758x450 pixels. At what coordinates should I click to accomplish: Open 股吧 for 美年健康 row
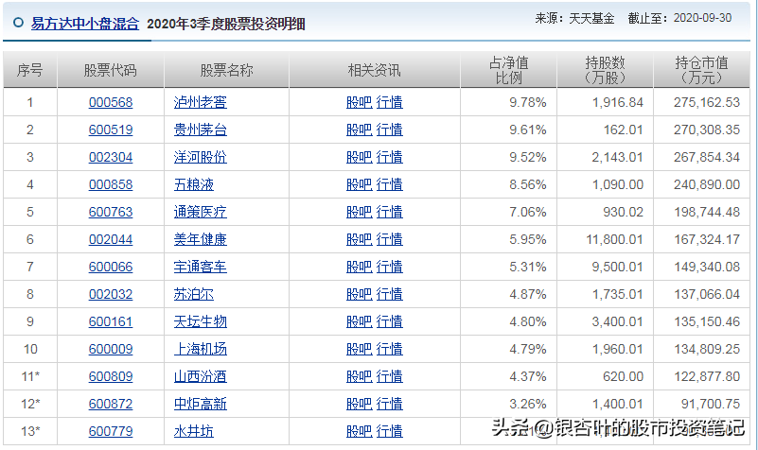point(360,239)
